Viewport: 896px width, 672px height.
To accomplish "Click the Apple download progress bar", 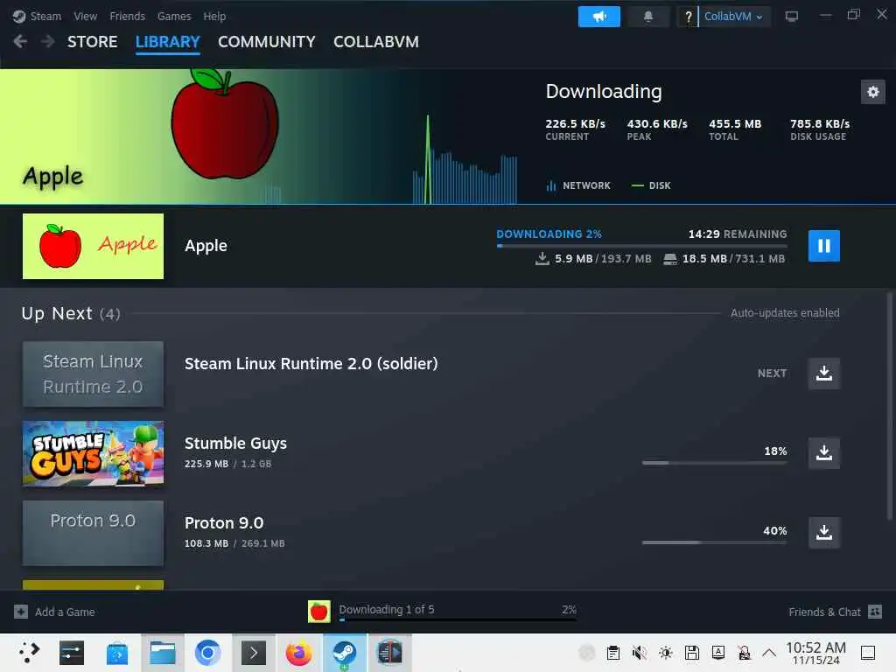I will click(x=641, y=246).
